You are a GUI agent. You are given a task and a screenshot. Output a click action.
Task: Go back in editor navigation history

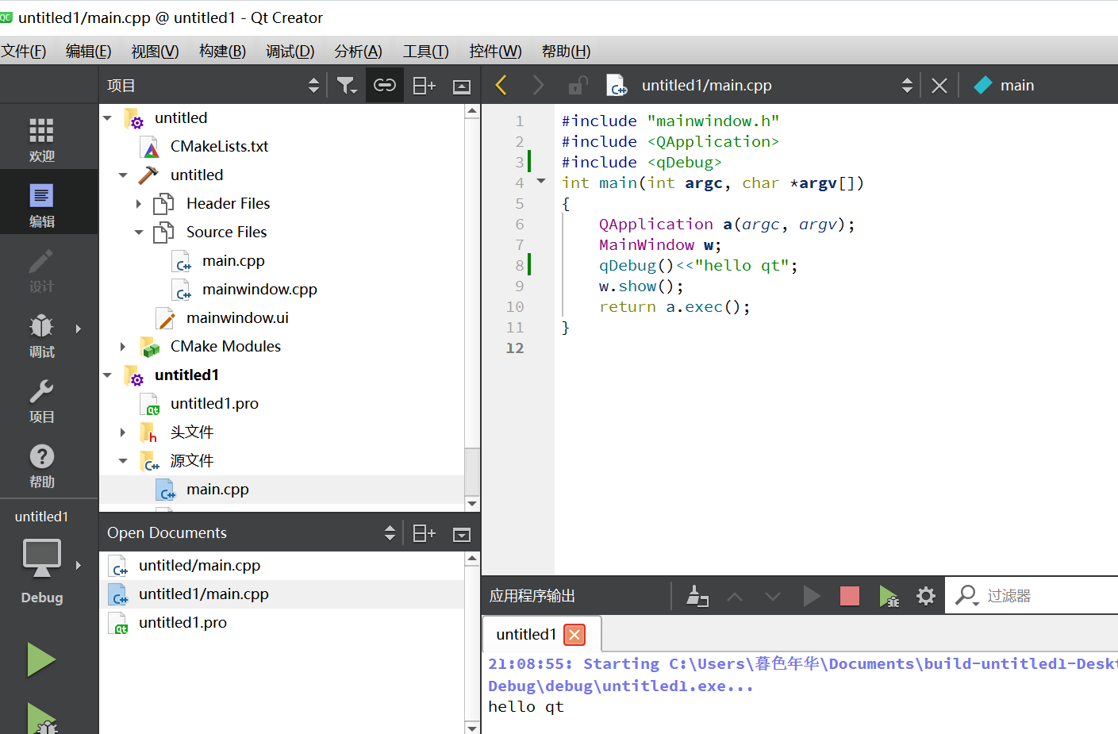501,85
